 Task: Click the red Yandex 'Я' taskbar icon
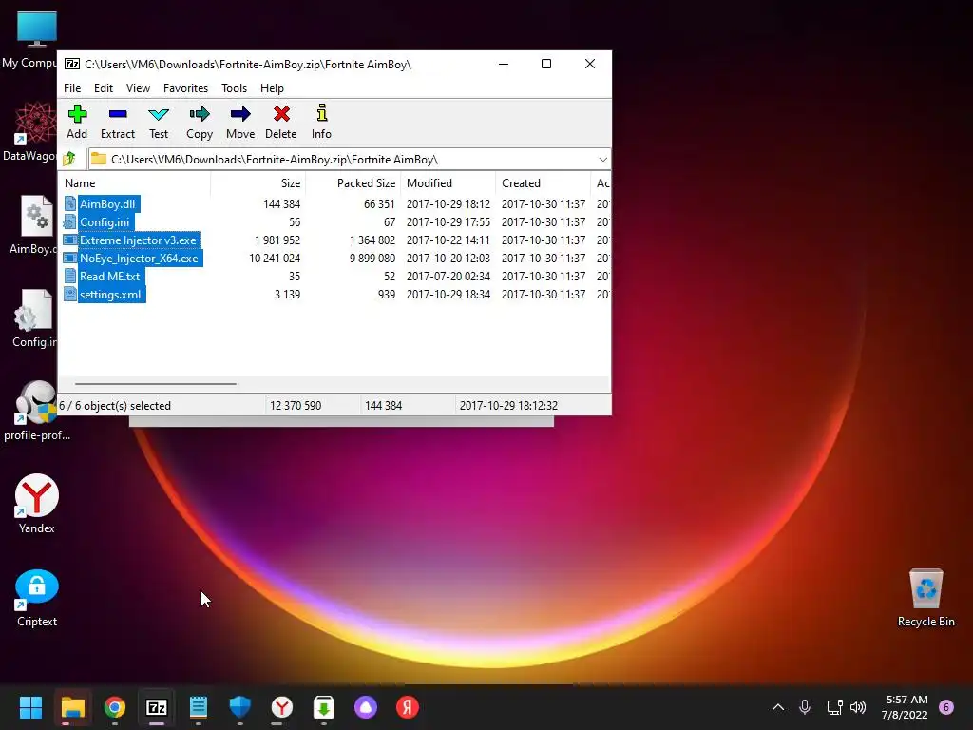pos(408,707)
